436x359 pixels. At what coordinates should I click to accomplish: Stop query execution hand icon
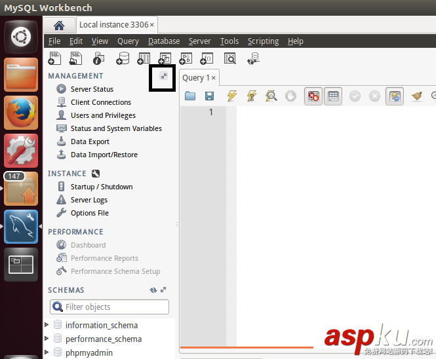291,96
